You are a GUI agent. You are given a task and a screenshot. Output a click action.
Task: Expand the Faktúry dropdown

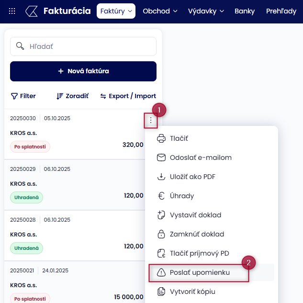(x=116, y=11)
